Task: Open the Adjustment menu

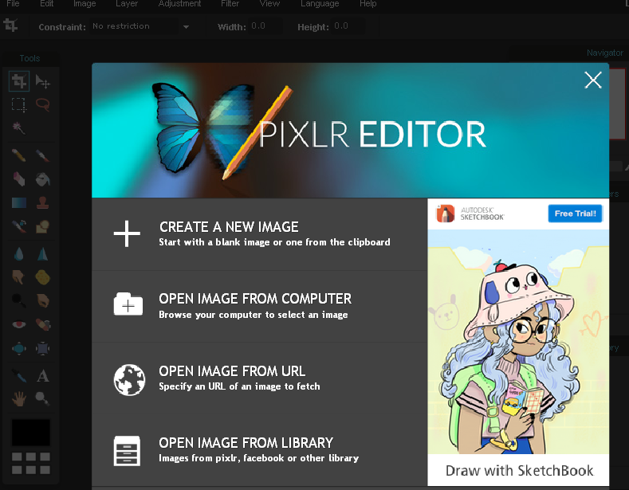Action: pos(179,4)
